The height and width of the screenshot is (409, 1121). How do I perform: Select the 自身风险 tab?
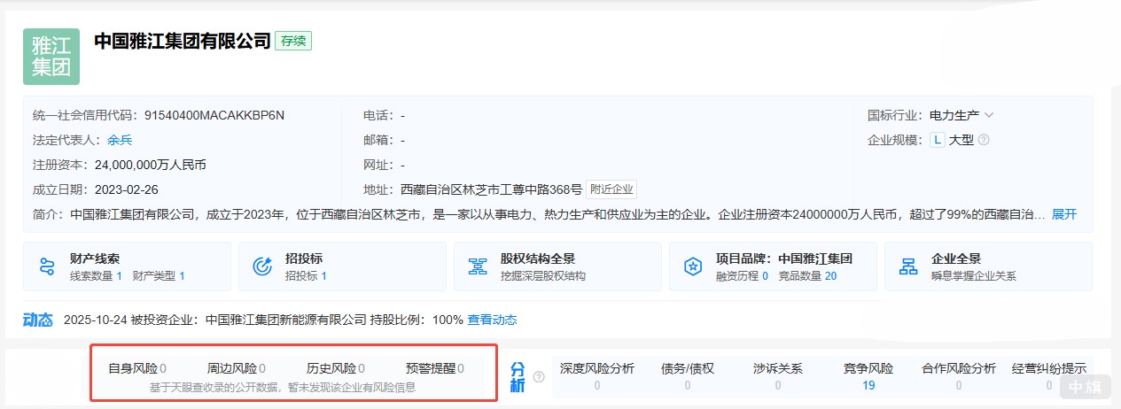137,368
